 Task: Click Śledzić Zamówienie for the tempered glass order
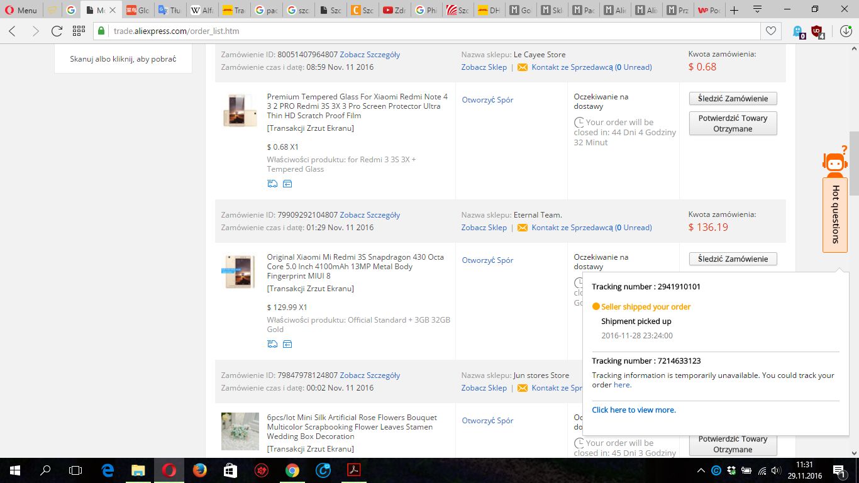point(733,99)
